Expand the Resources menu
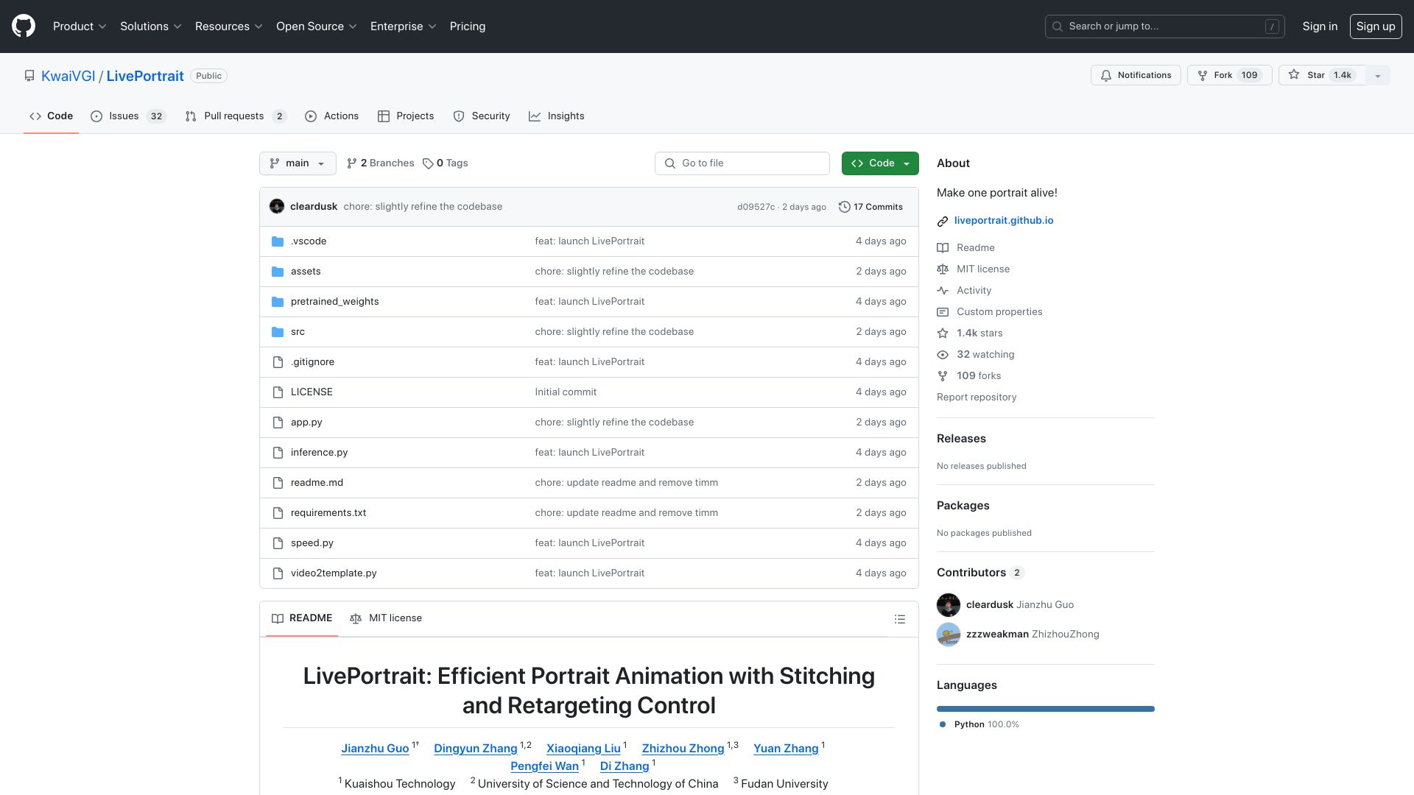1414x795 pixels. pyautogui.click(x=229, y=26)
